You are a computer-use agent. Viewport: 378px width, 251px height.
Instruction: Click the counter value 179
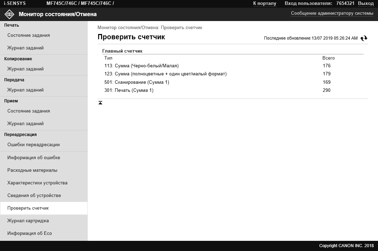tap(327, 74)
